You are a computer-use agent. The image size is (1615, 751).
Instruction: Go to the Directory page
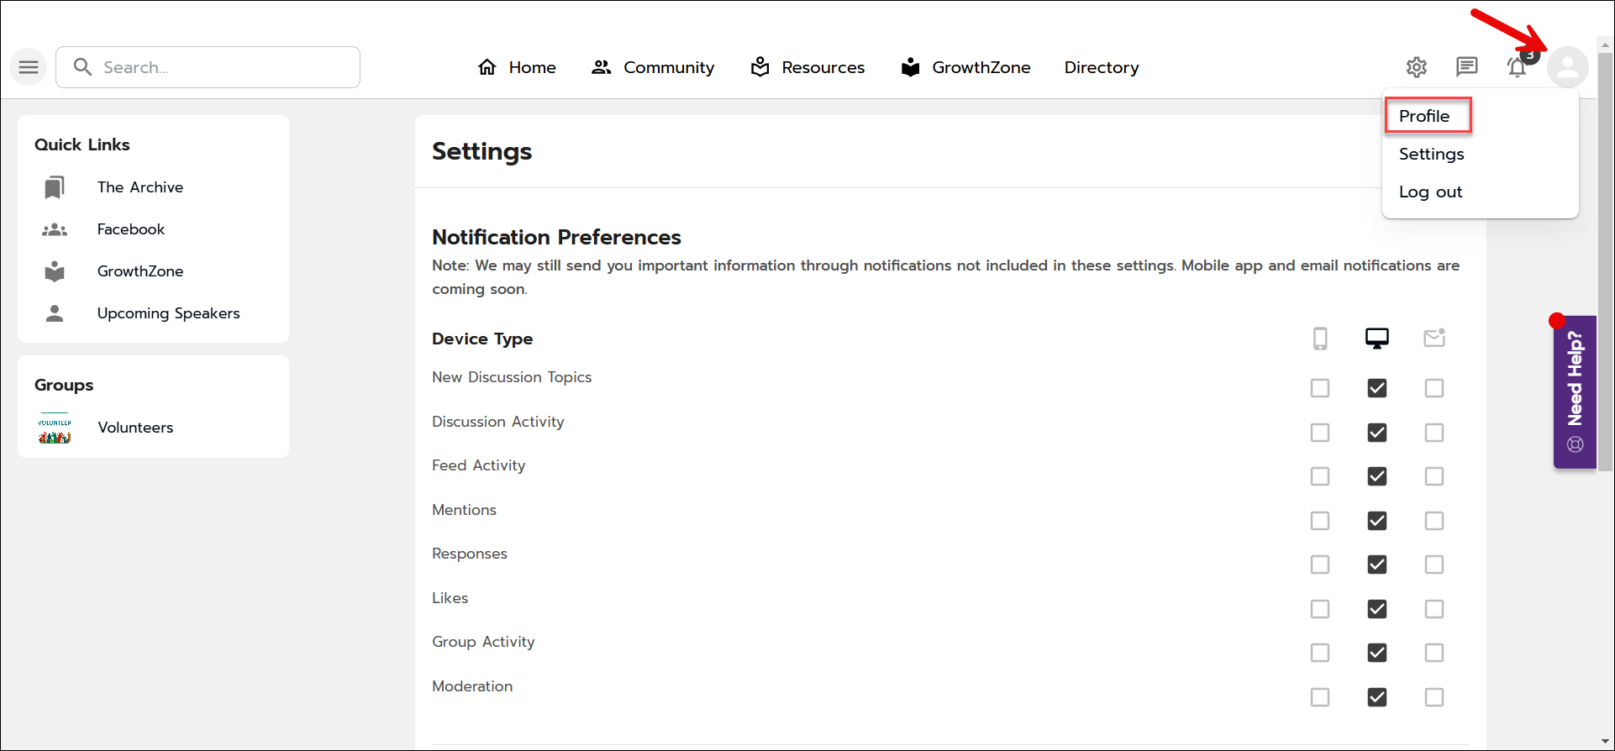1101,67
